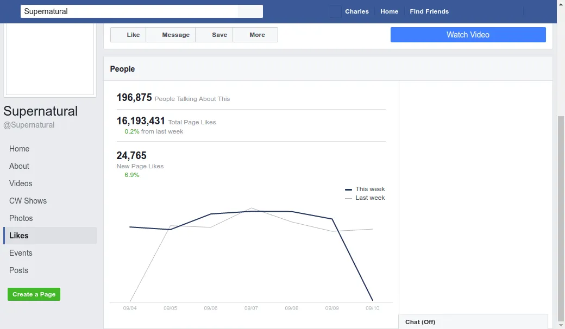The height and width of the screenshot is (329, 565).
Task: Open the Photos sidebar tab
Action: (50, 218)
